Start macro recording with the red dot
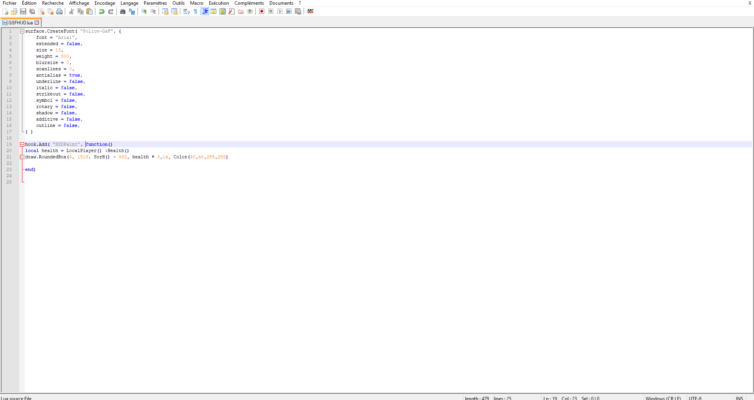754x400 pixels. click(262, 11)
